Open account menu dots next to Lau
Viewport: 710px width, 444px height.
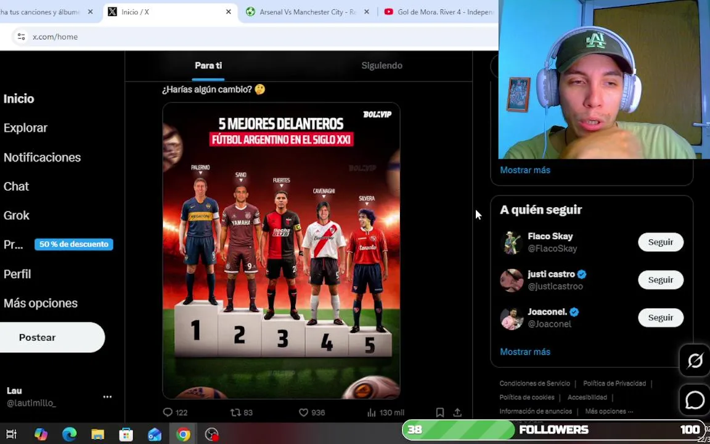pyautogui.click(x=107, y=397)
